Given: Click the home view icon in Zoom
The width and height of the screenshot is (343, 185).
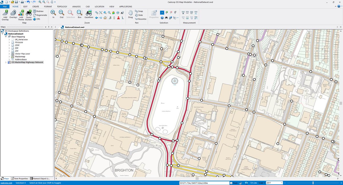Looking at the screenshot, I should click(x=105, y=18).
